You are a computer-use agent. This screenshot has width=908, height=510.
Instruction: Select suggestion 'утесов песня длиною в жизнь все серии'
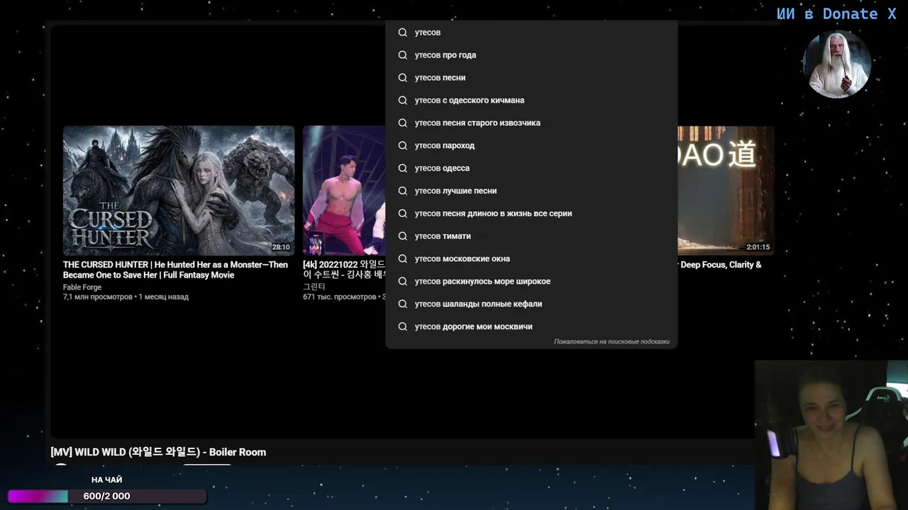click(x=531, y=213)
